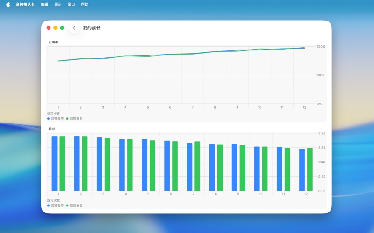Click the back chevron button
This screenshot has width=374, height=233.
[x=74, y=28]
